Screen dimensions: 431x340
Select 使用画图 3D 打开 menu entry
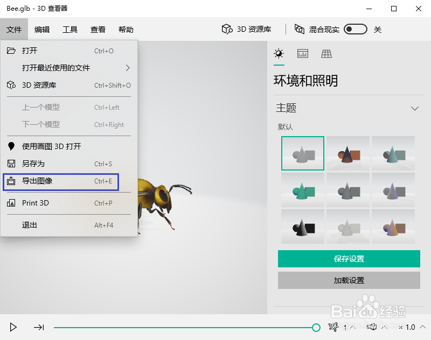(69, 146)
